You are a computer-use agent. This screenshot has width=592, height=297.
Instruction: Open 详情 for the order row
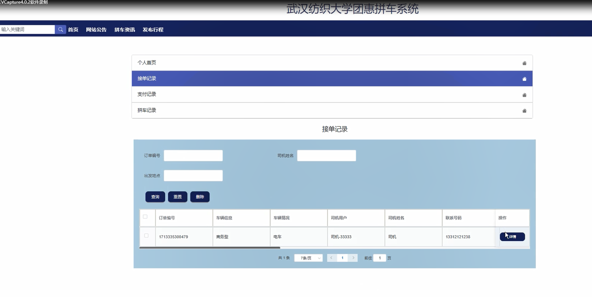512,237
